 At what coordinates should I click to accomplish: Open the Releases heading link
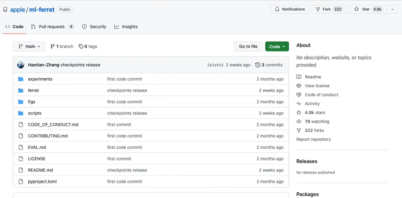[x=307, y=161]
